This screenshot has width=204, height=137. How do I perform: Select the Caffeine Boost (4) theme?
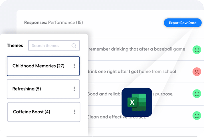tap(44, 112)
